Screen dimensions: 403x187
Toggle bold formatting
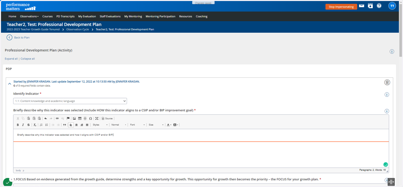tap(18, 125)
